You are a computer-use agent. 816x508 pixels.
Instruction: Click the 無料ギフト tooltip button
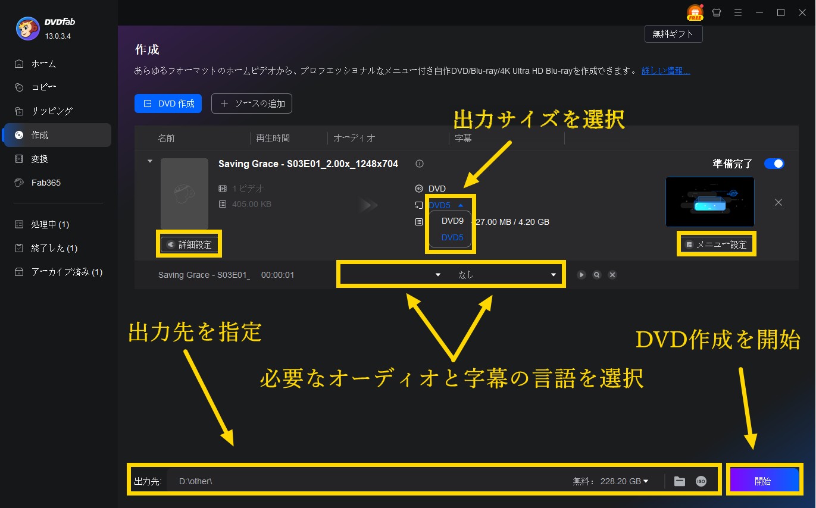673,34
